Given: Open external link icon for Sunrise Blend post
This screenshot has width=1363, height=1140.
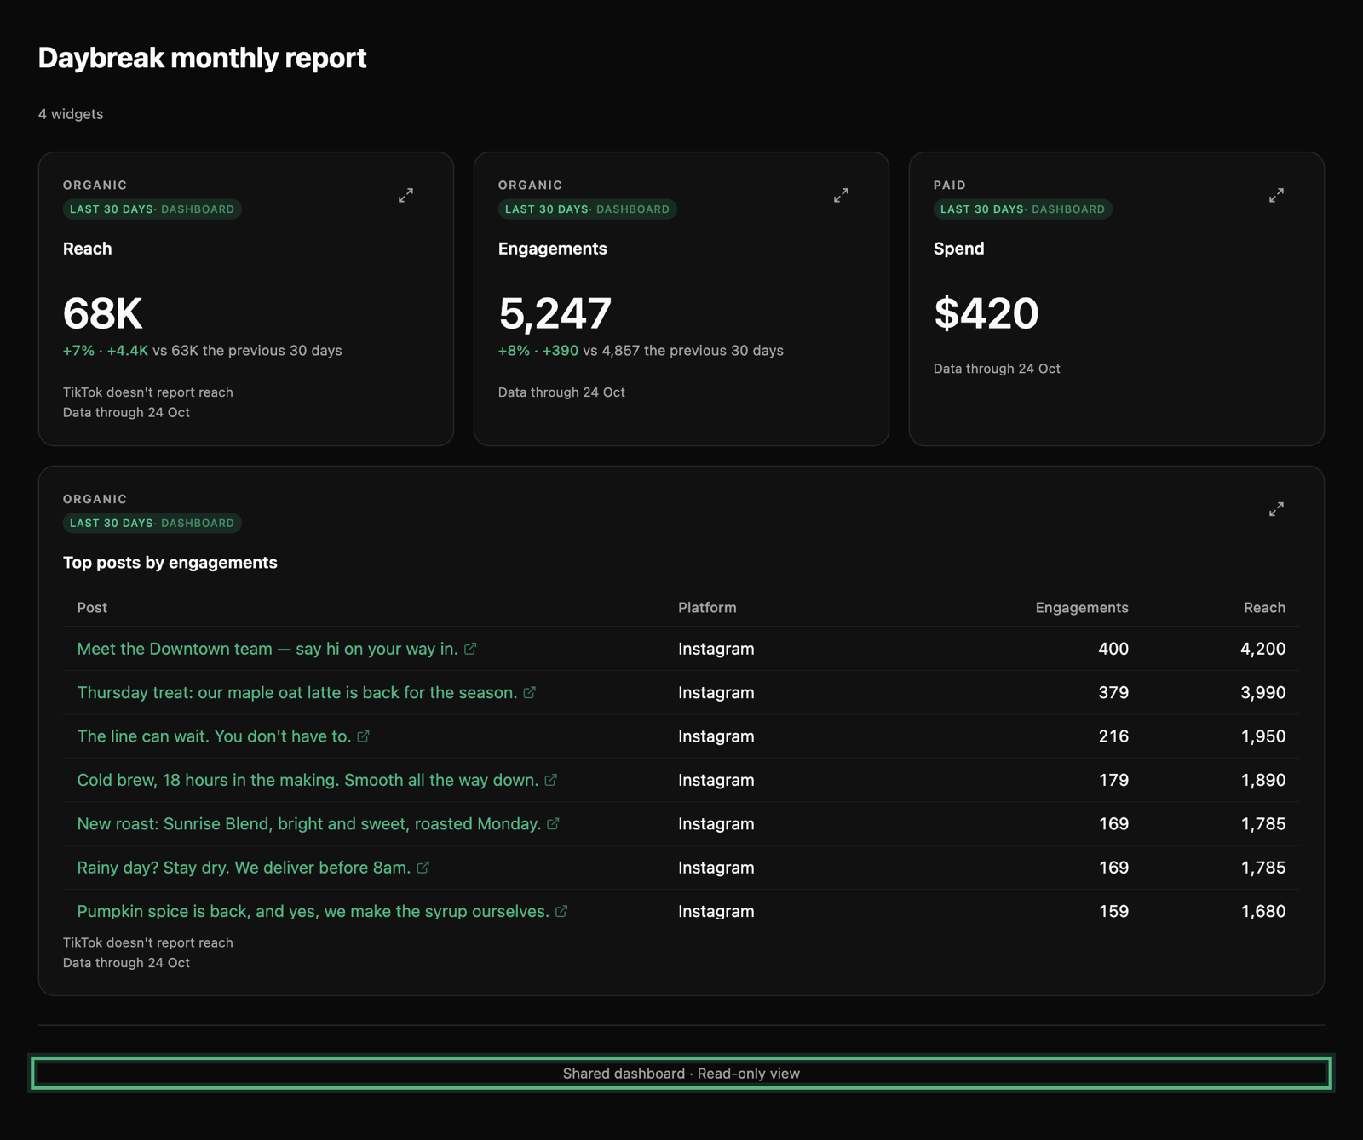Looking at the screenshot, I should click(x=553, y=824).
